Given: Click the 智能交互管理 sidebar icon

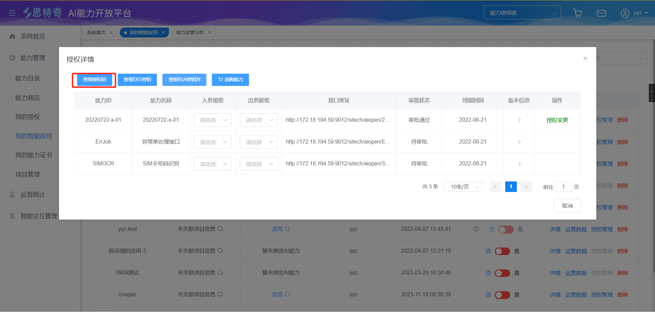Looking at the screenshot, I should coord(12,216).
